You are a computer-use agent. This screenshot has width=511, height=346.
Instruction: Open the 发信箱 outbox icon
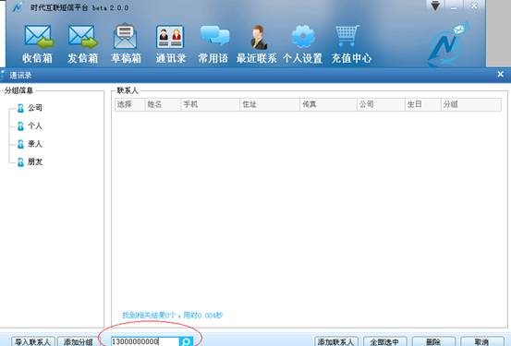83,43
